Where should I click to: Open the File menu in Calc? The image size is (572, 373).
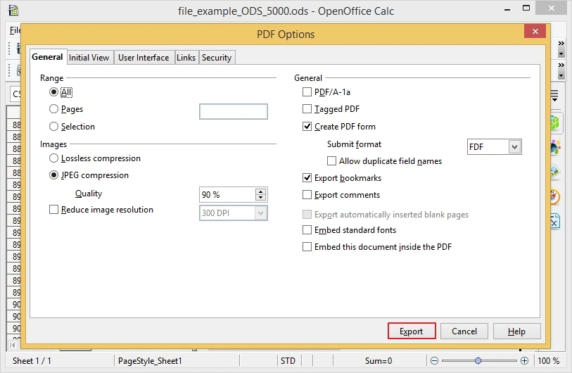point(15,30)
